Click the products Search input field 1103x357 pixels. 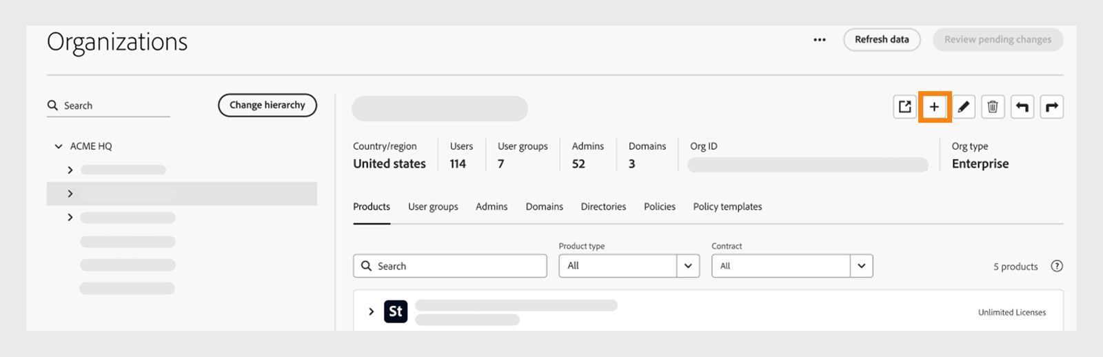[x=450, y=266]
